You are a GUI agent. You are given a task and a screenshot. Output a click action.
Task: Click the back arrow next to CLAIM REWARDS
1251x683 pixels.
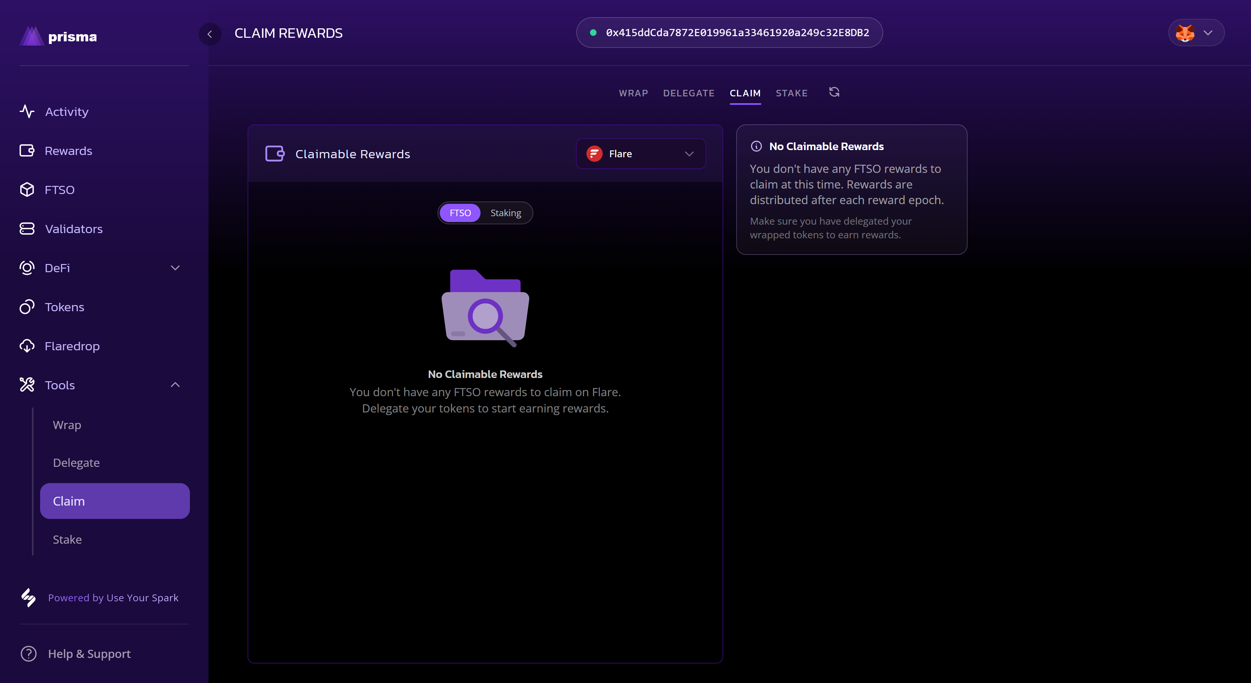210,34
